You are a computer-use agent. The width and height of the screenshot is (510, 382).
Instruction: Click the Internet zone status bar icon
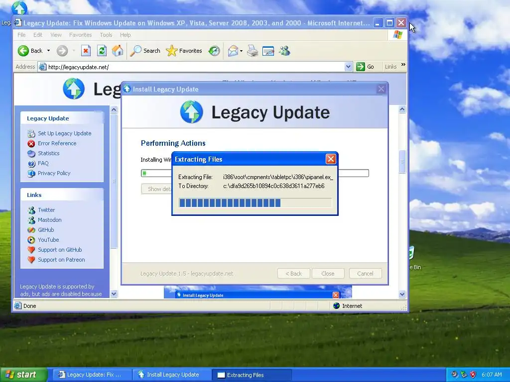336,306
